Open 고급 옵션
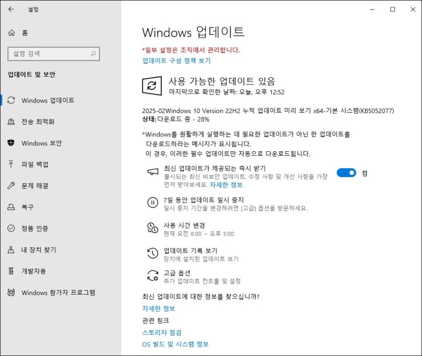422x356 pixels. click(x=194, y=277)
